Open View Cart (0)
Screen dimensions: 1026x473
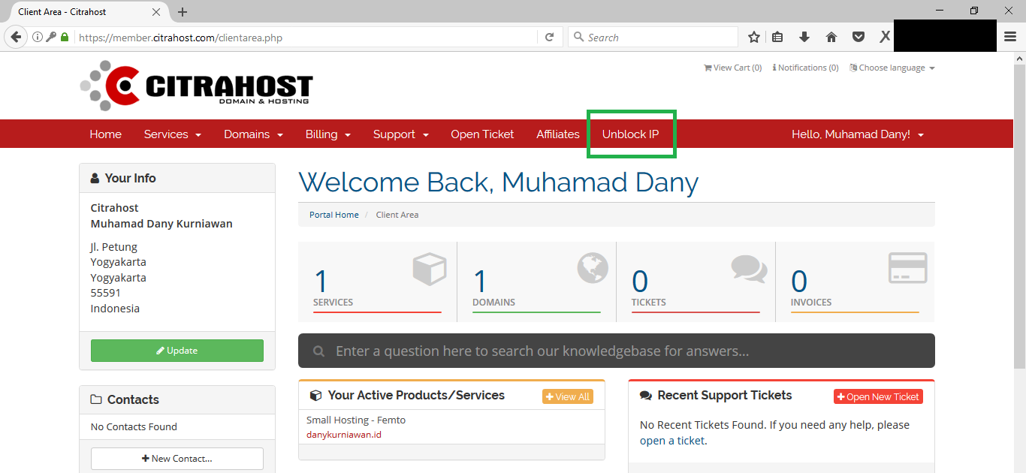click(732, 68)
